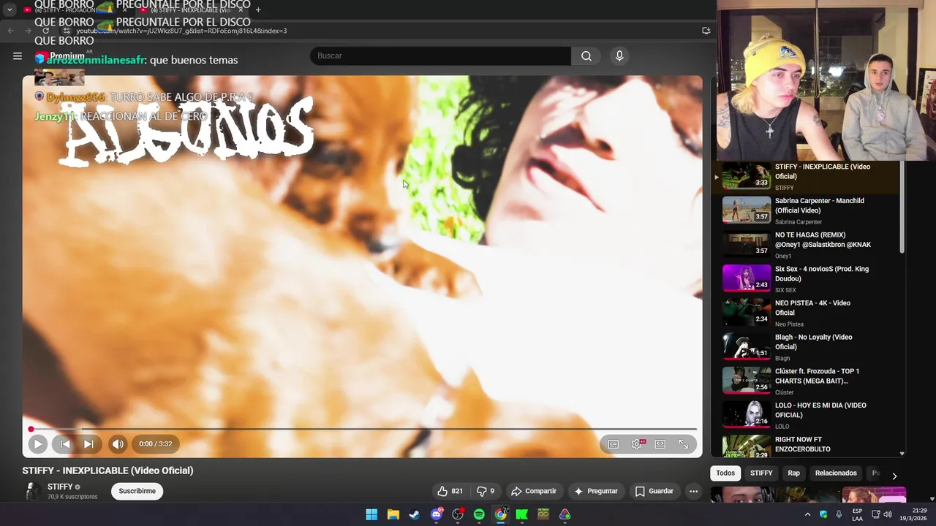Click the install/cast icon in address bar
936x526 pixels.
706,31
